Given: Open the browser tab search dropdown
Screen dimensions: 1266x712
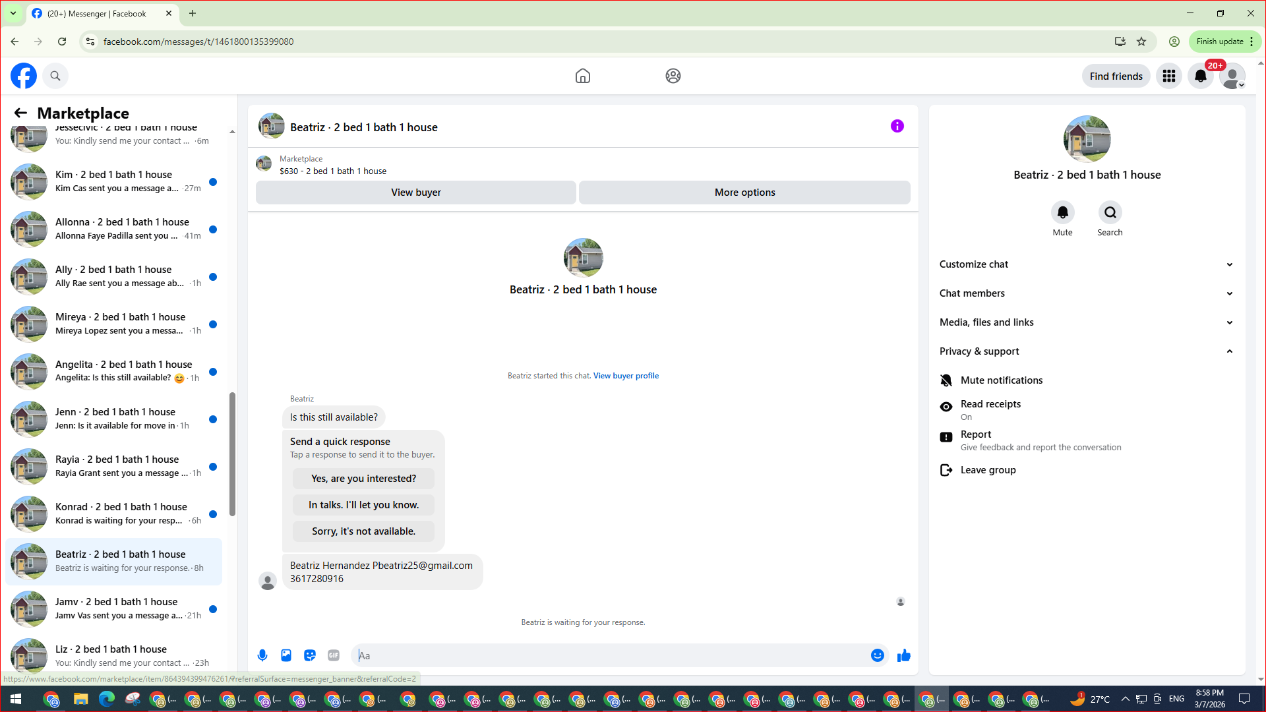Looking at the screenshot, I should pyautogui.click(x=13, y=13).
